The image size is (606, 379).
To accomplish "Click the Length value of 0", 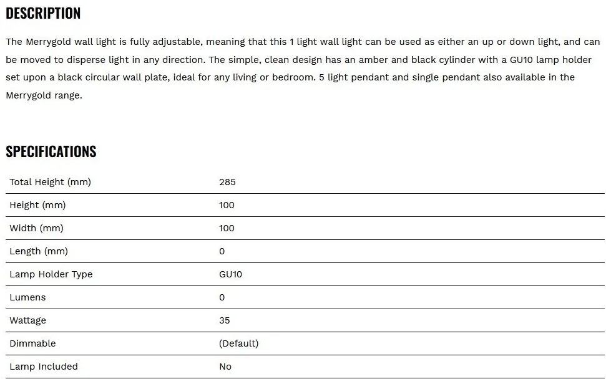I will (x=222, y=252).
